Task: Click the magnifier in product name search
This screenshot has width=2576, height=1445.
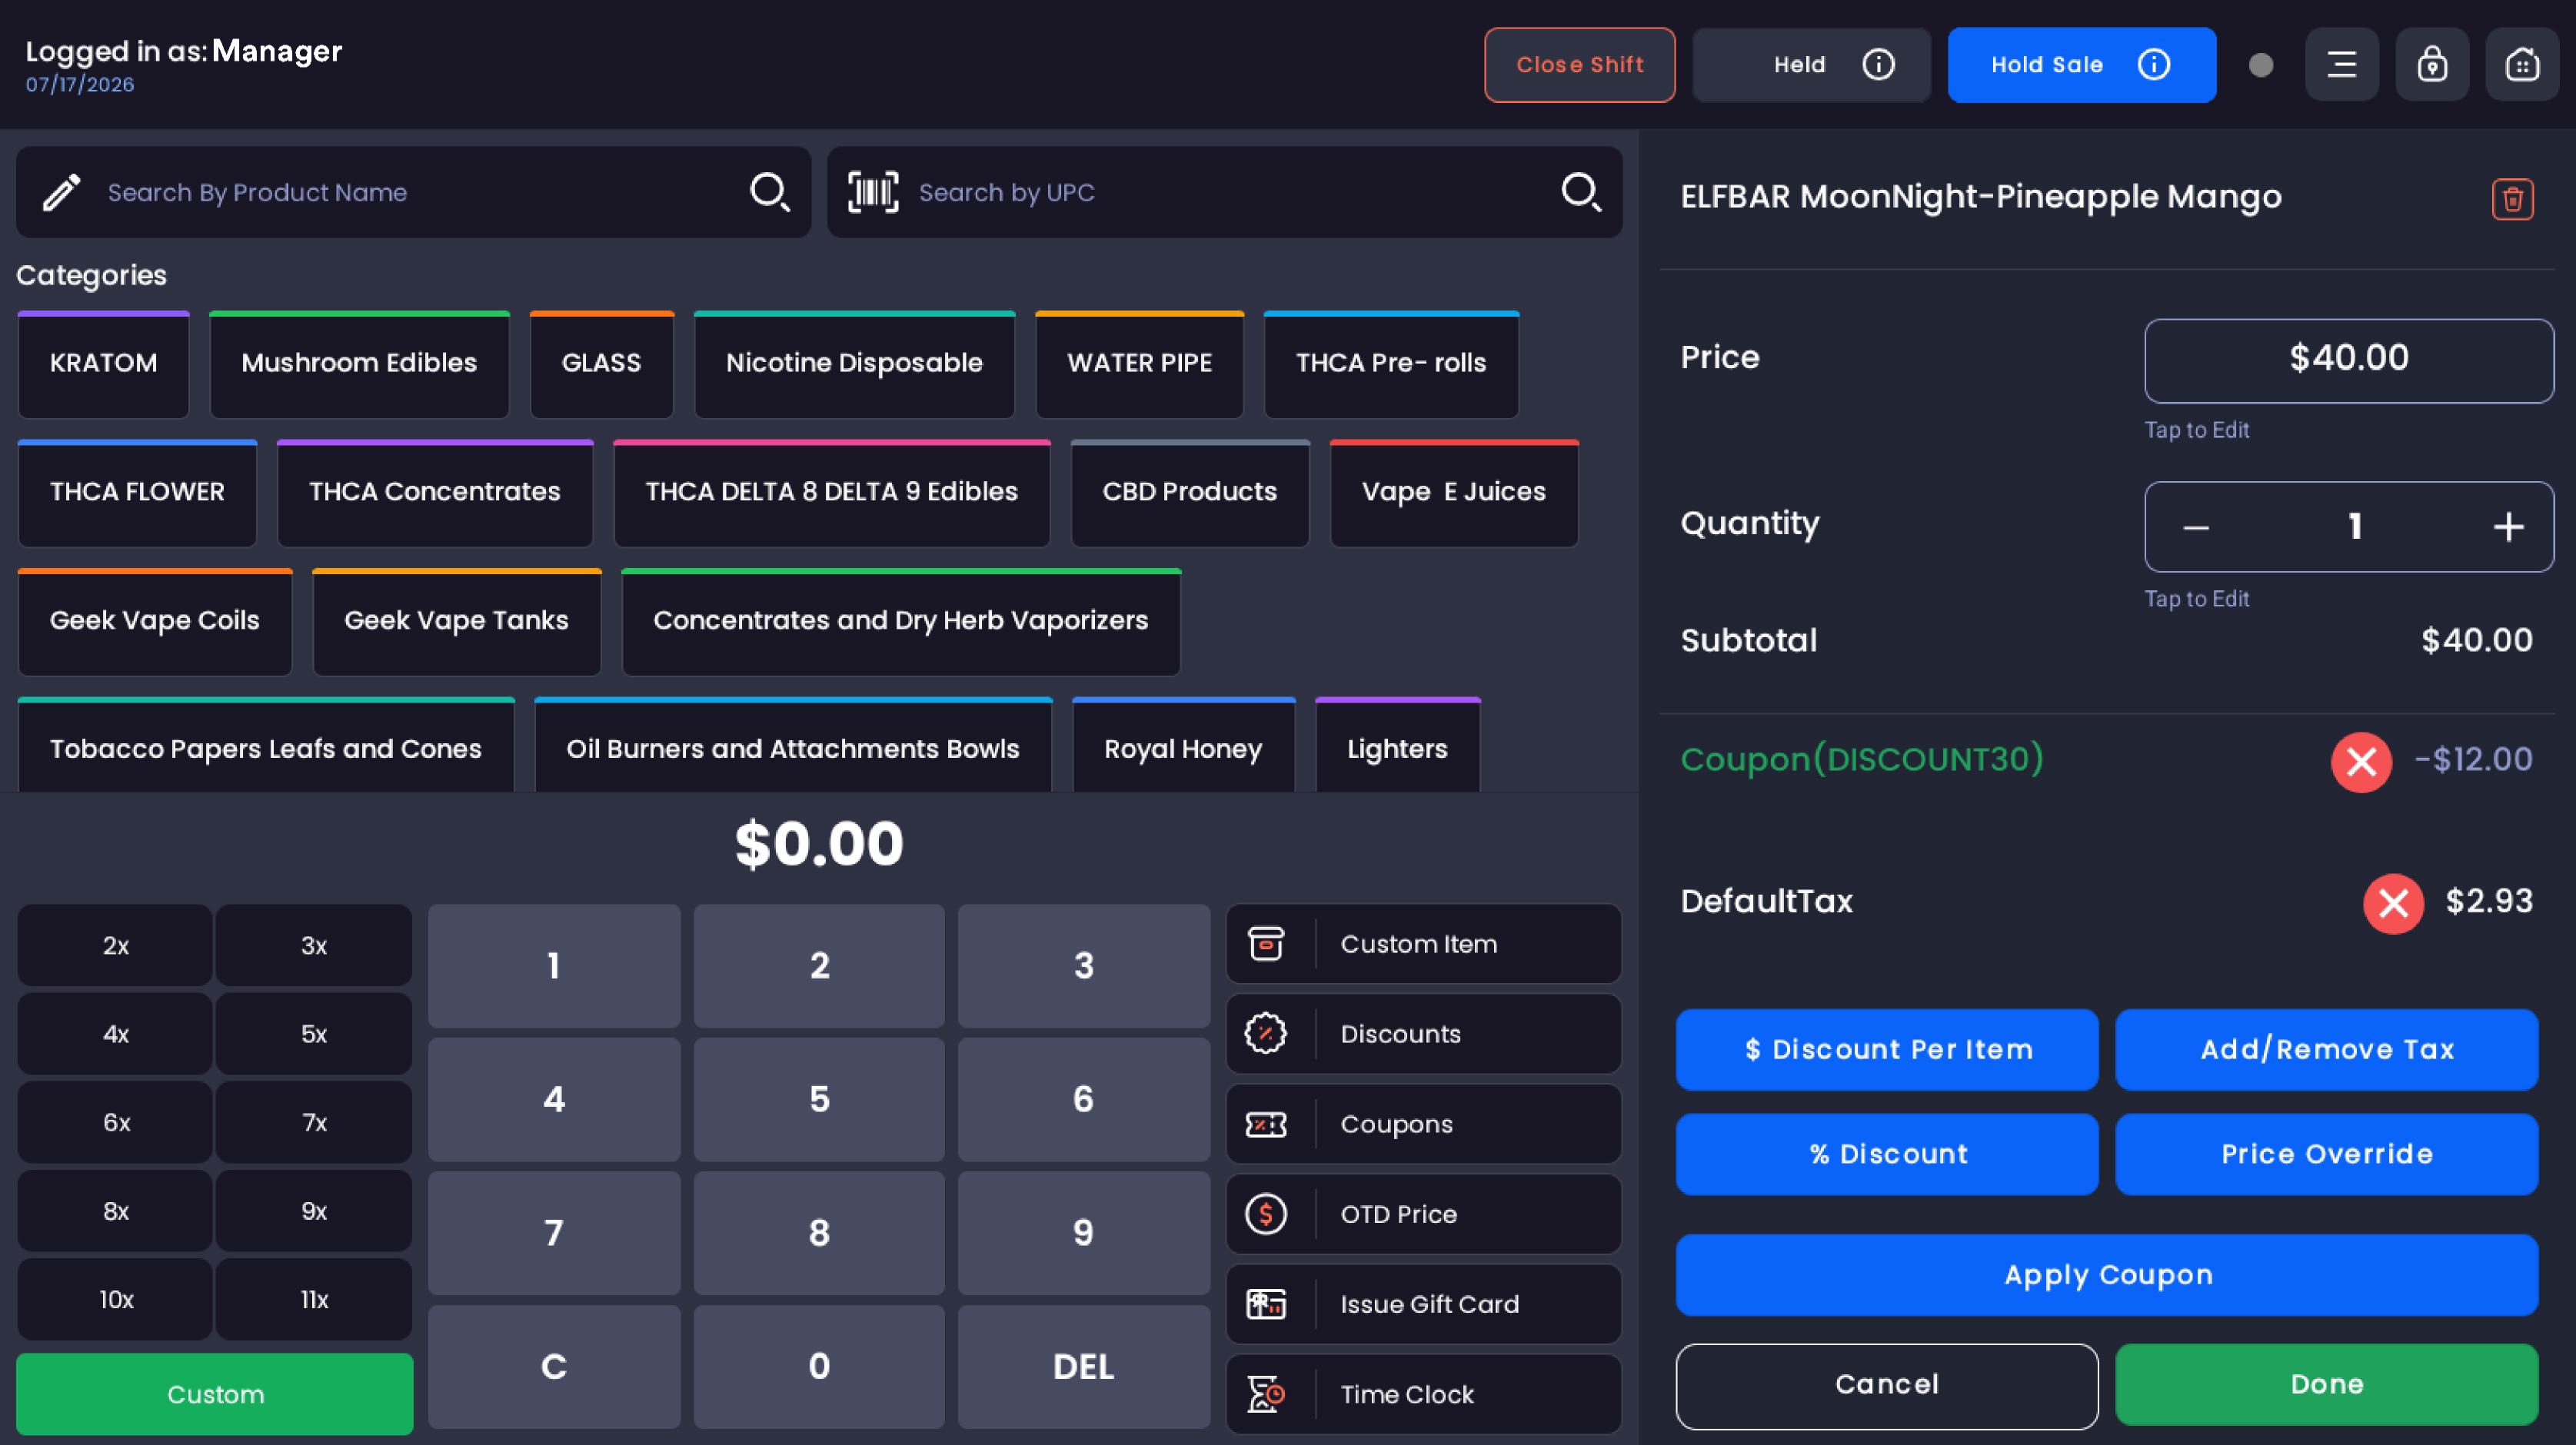Action: pos(769,192)
